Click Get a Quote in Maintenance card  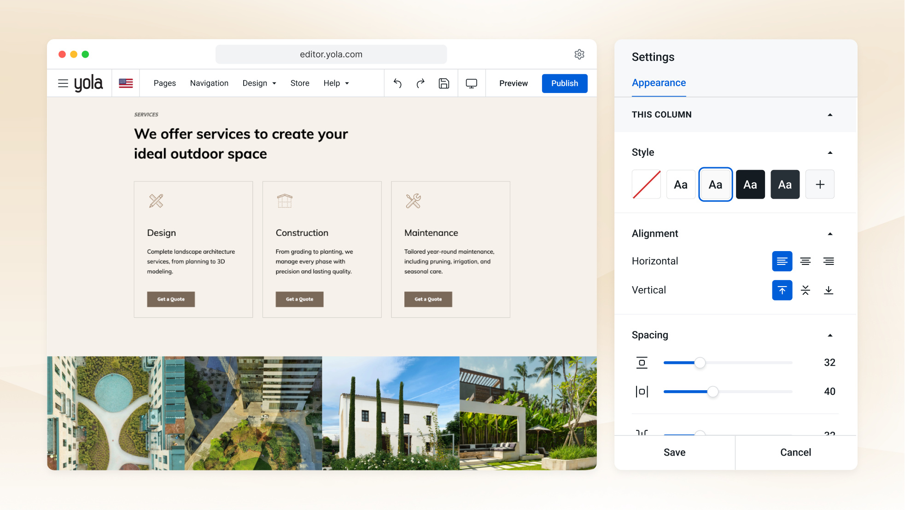428,299
